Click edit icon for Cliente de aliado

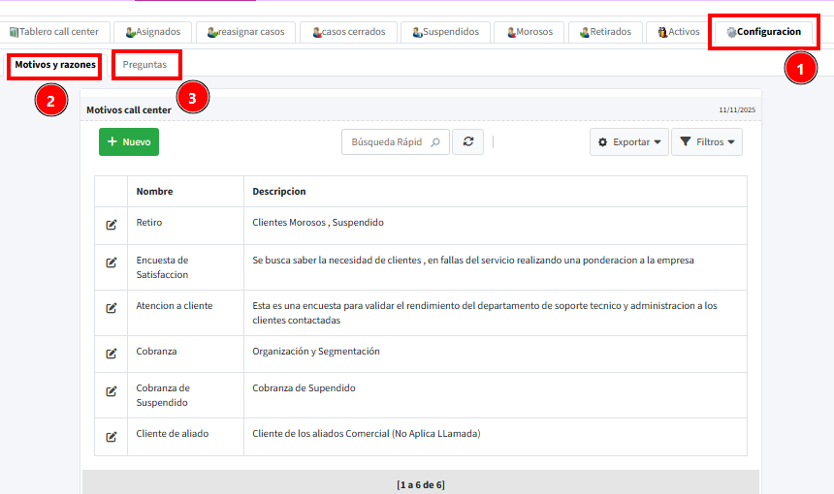(x=112, y=436)
